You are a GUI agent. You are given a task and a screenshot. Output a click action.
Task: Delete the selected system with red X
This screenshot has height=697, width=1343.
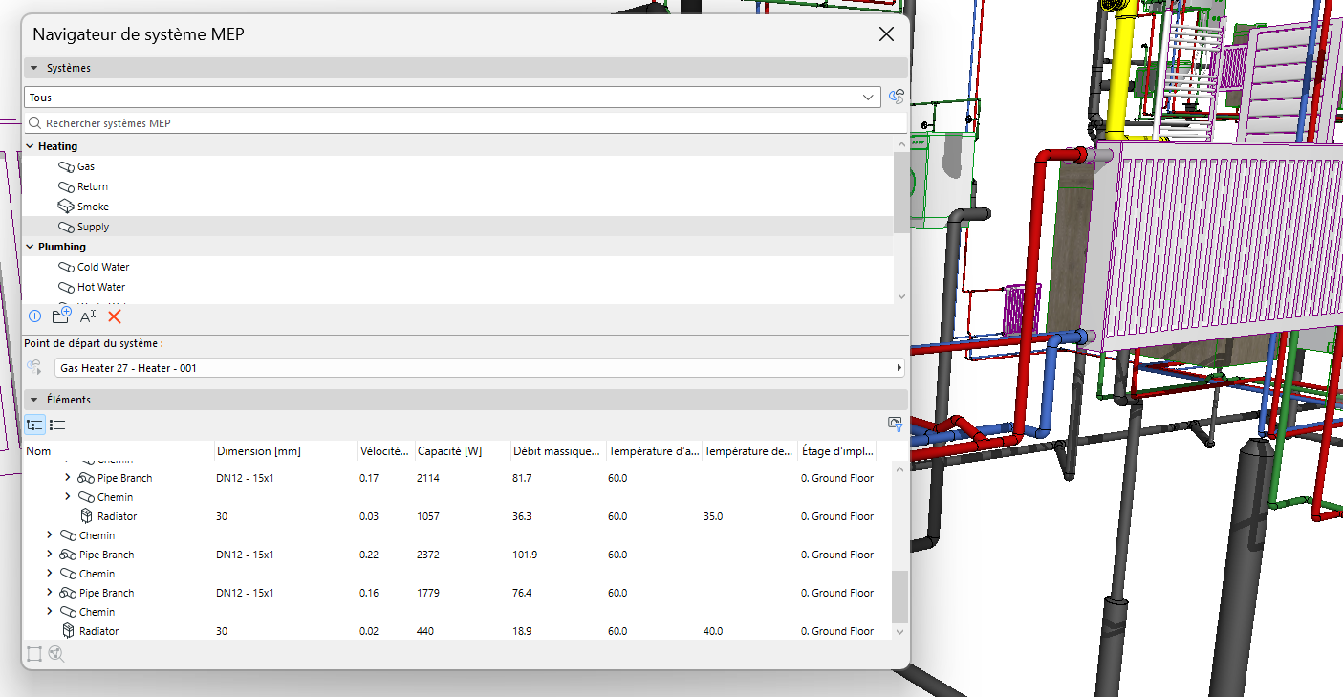tap(115, 316)
